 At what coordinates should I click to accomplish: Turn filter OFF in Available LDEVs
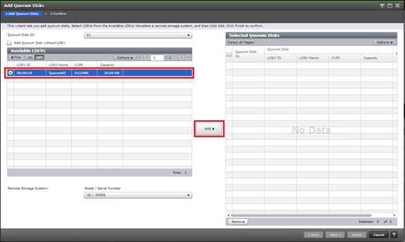tap(39, 57)
